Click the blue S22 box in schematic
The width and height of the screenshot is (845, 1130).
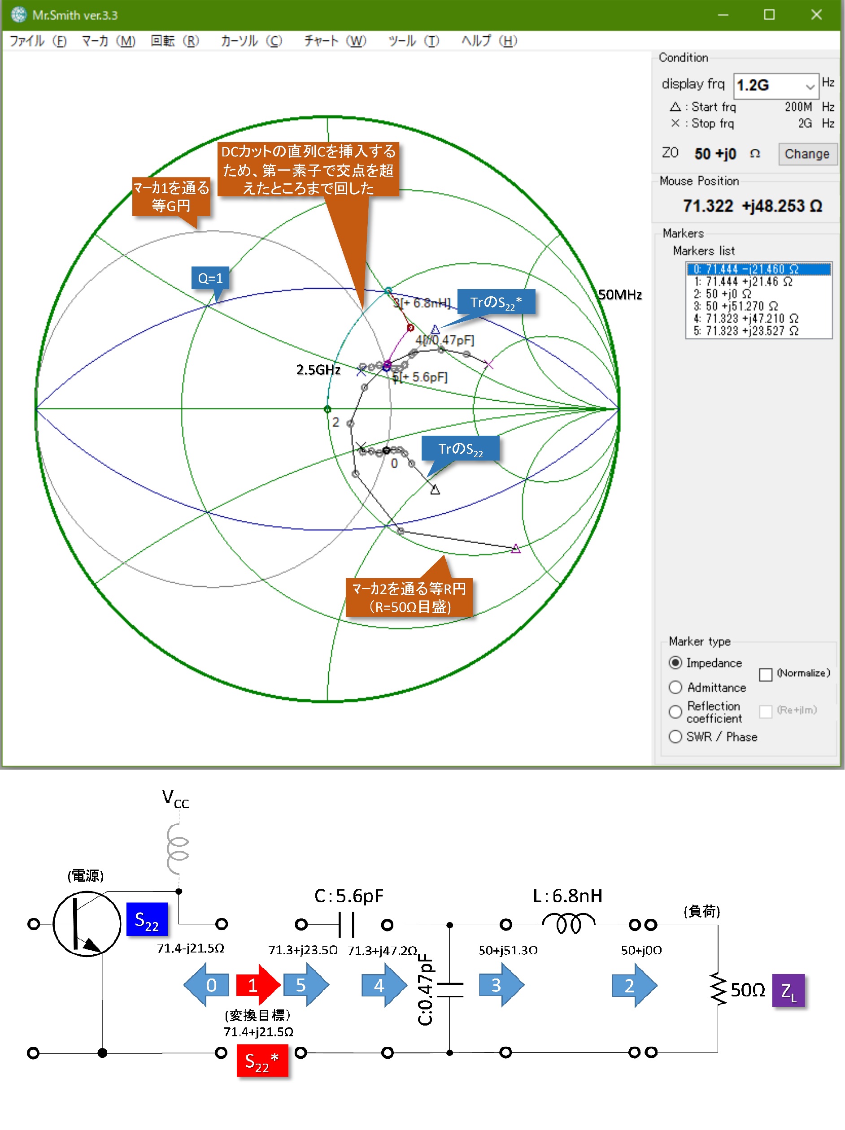click(x=147, y=919)
